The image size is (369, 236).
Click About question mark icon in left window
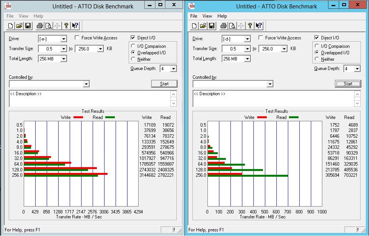point(66,26)
